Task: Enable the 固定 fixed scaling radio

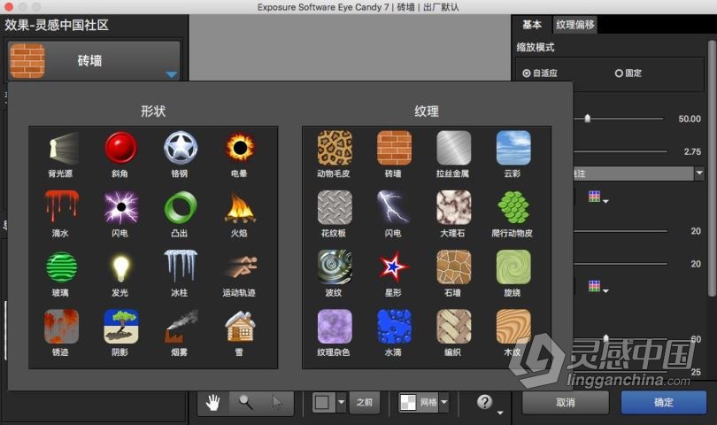Action: point(619,73)
